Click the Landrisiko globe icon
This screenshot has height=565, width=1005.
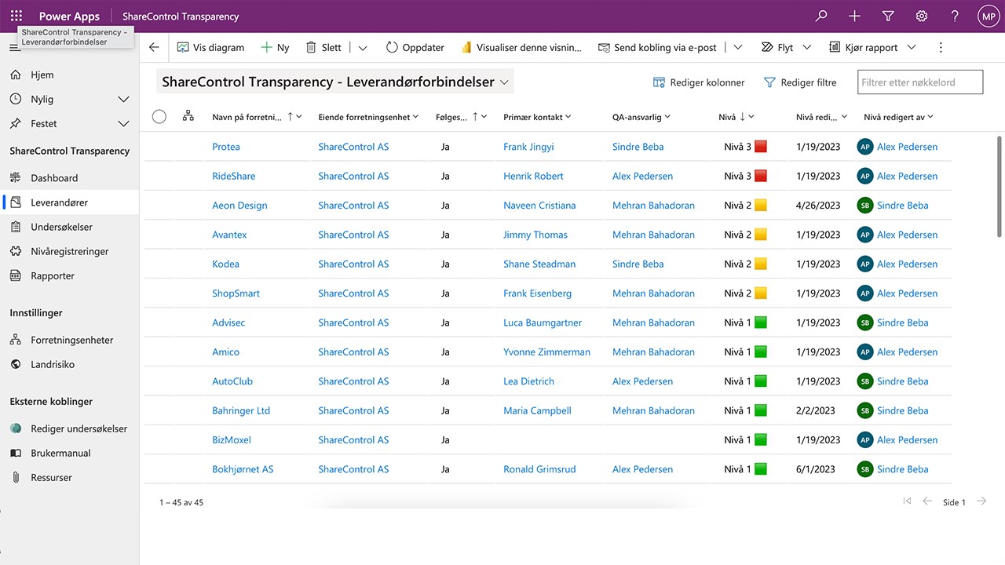tap(16, 364)
